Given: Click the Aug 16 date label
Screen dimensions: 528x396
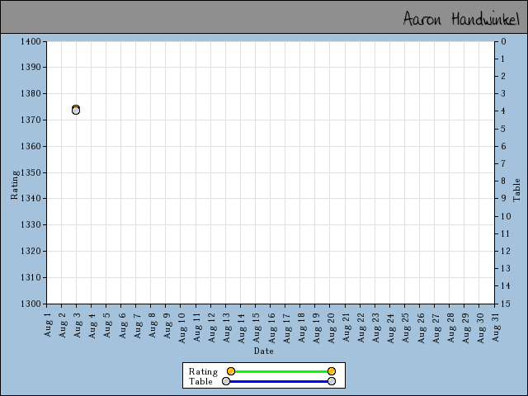Looking at the screenshot, I should [271, 328].
